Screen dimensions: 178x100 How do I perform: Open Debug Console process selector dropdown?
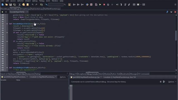tap(86, 77)
